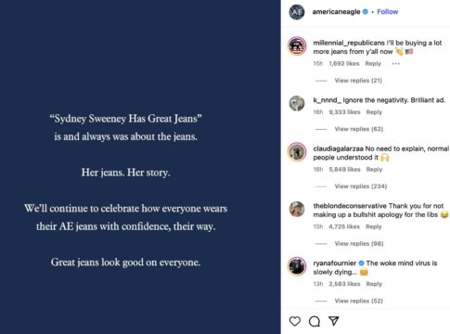
Task: Open k_nnnd_ profile avatar
Action: point(297,103)
